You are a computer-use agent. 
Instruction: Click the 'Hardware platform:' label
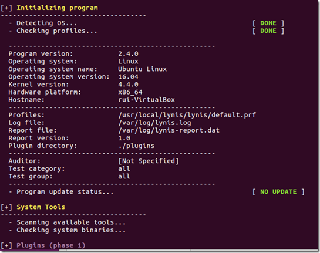45,92
